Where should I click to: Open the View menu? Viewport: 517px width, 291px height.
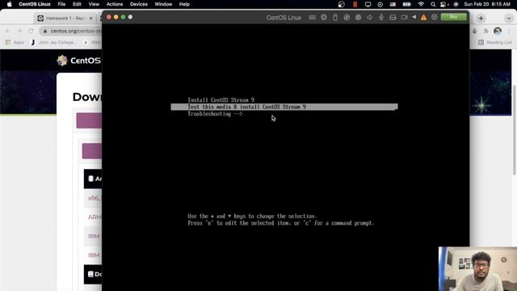click(94, 4)
